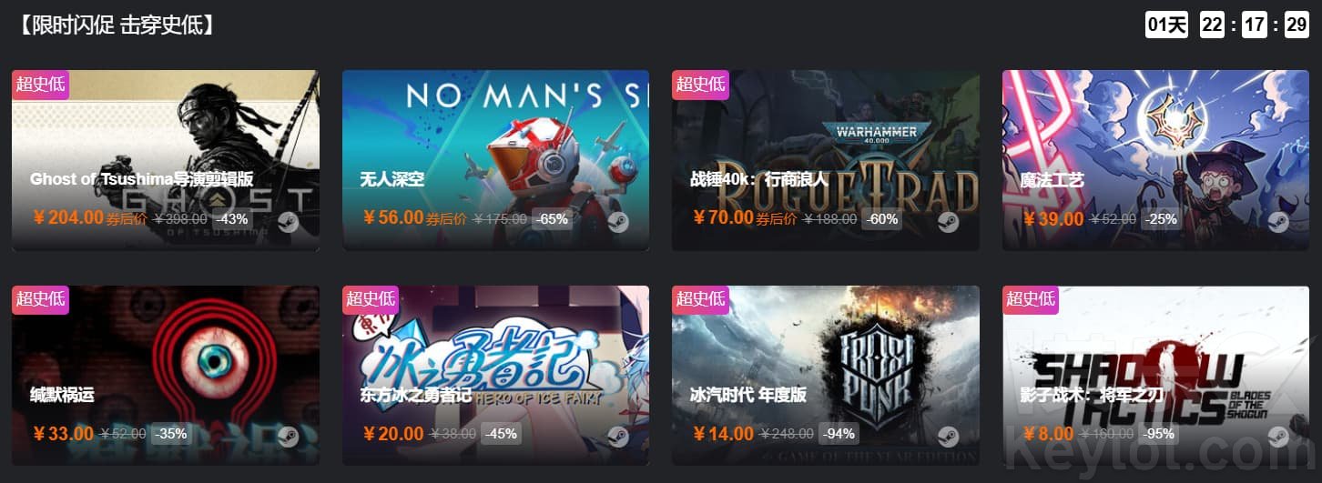Click Steam icon on 影子战术 card
The width and height of the screenshot is (1322, 483).
pyautogui.click(x=1278, y=437)
